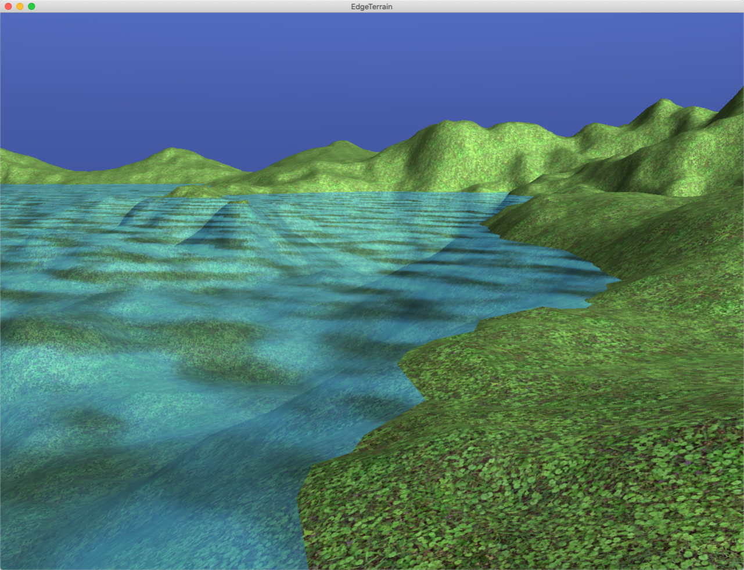Click the EdgeTerrain window title text
This screenshot has width=744, height=570.
[x=372, y=6]
